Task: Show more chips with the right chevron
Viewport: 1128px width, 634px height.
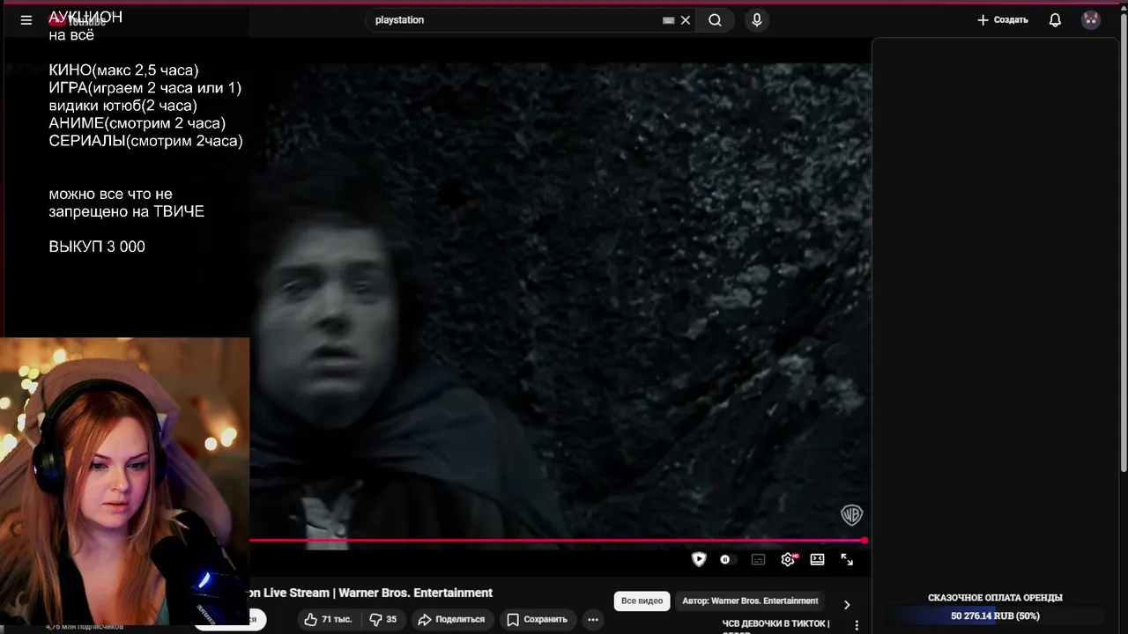Action: [847, 605]
